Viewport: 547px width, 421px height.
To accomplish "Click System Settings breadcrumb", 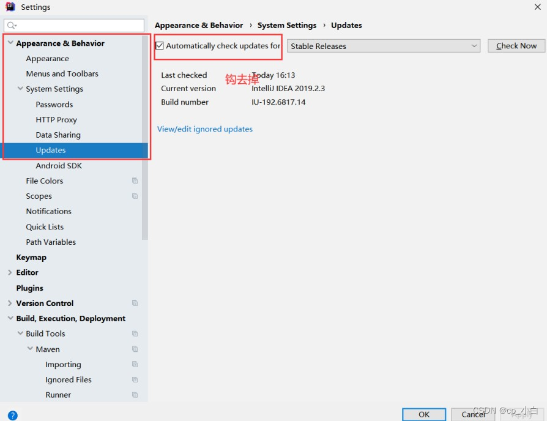I will click(287, 26).
